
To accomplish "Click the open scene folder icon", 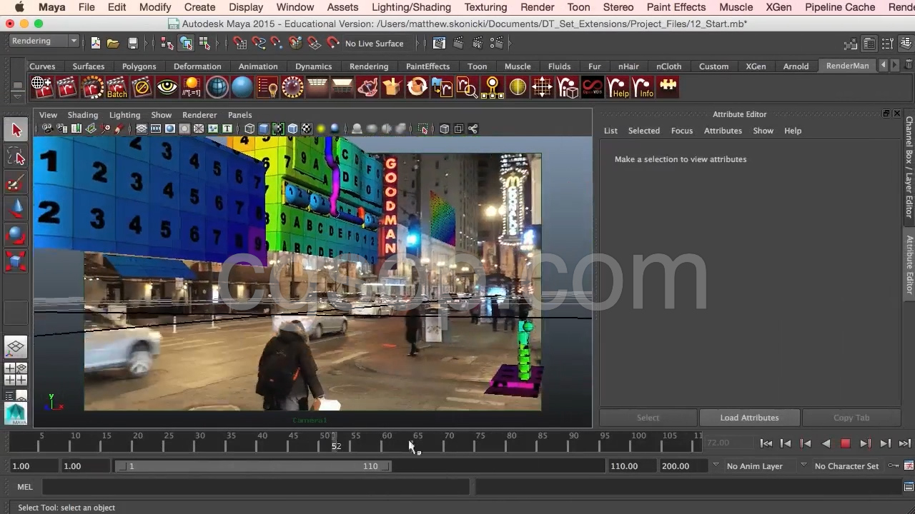I will click(x=113, y=44).
